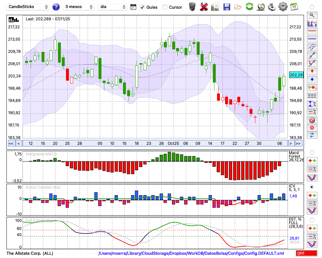Uncheck the Guies checkbox
This screenshot has height=258, width=322.
pyautogui.click(x=143, y=7)
